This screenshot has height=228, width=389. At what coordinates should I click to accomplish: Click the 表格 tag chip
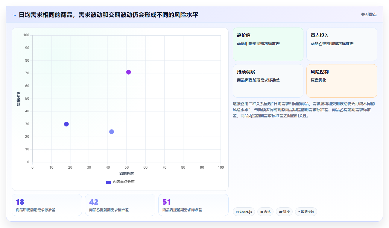click(265, 212)
